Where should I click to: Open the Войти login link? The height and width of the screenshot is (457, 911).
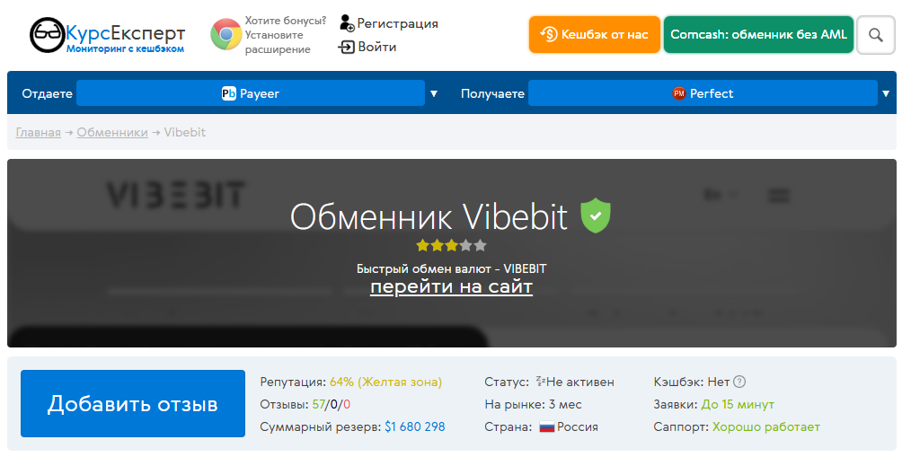[377, 47]
